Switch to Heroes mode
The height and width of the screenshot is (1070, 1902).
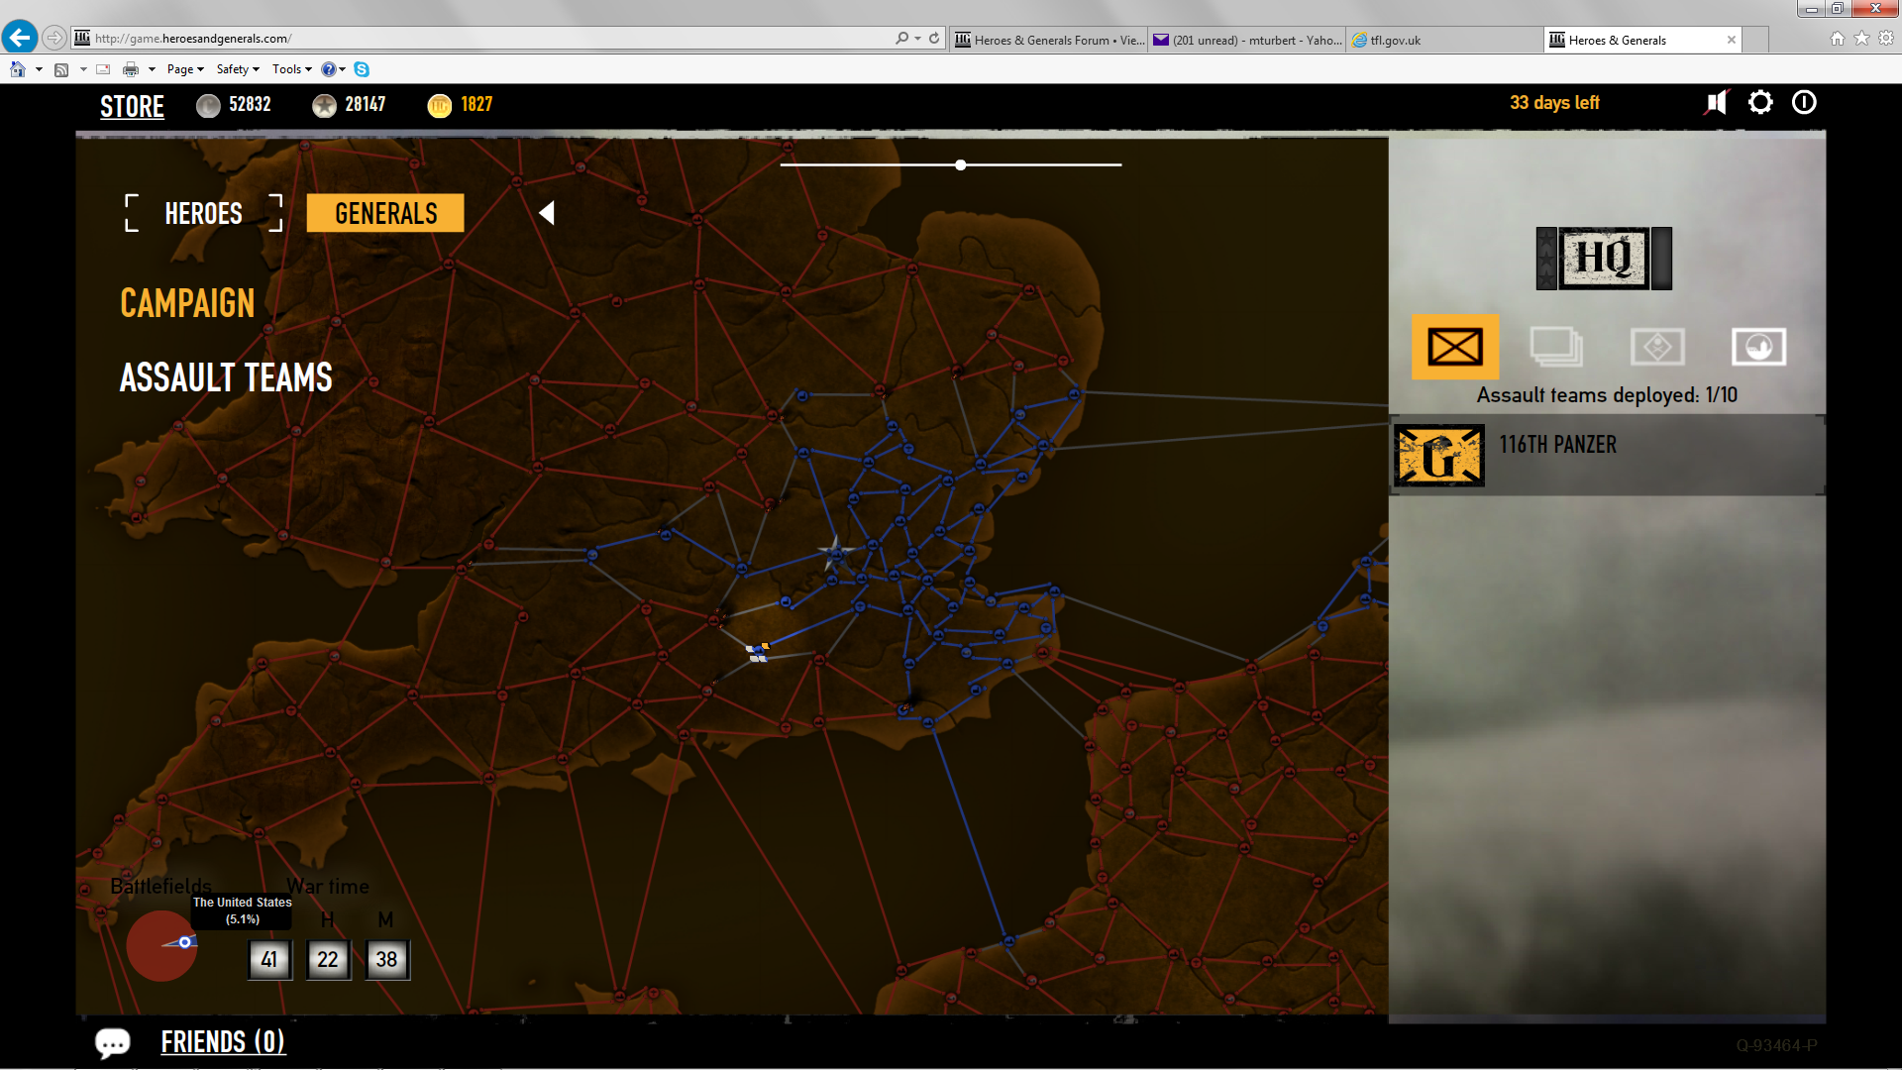(x=203, y=214)
